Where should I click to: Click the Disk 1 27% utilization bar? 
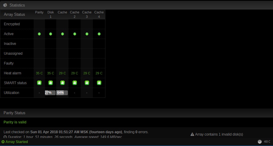click(50, 93)
